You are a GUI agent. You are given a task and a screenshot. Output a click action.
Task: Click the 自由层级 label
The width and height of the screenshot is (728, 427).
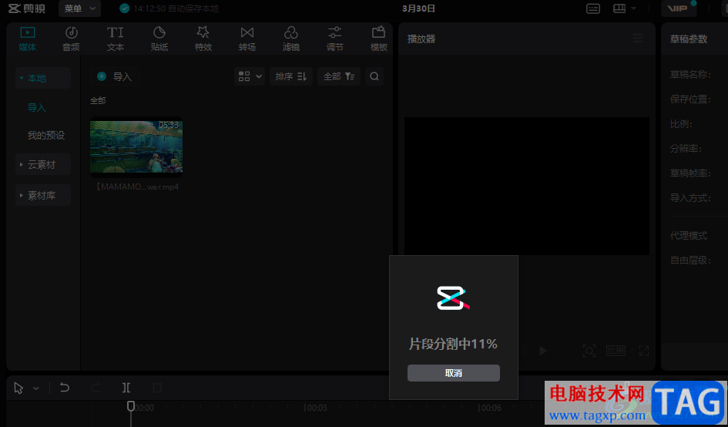click(690, 261)
